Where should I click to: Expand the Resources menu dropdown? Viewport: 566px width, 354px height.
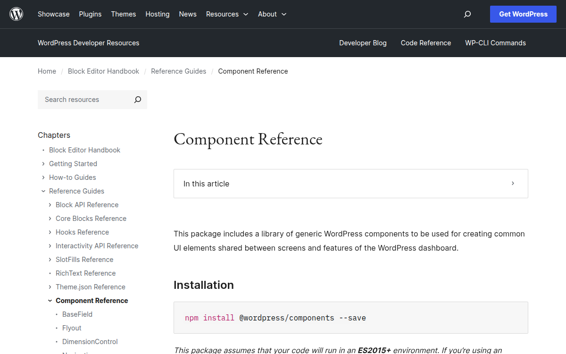227,14
